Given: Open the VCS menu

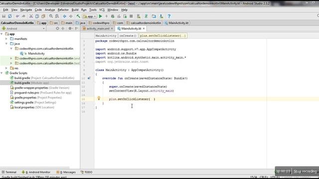Looking at the screenshot, I should (x=102, y=10).
